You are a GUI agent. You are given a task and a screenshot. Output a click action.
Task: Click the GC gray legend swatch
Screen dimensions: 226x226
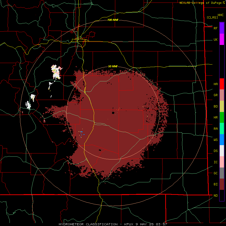pos(222,173)
